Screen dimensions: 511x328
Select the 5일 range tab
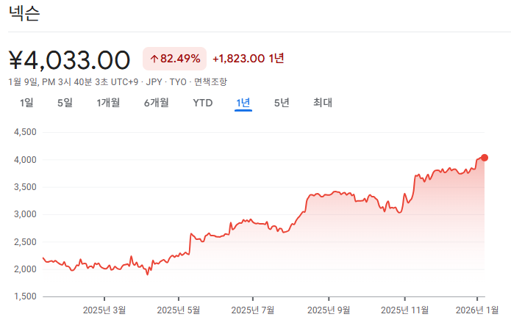[x=65, y=103]
